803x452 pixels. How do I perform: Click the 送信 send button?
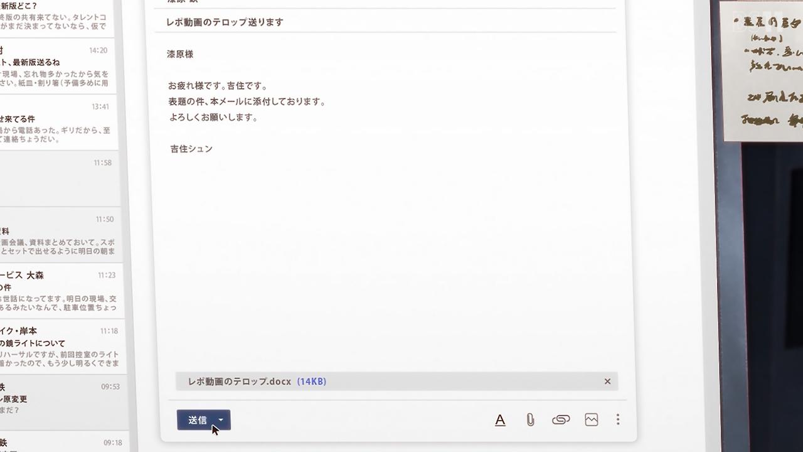pos(197,420)
